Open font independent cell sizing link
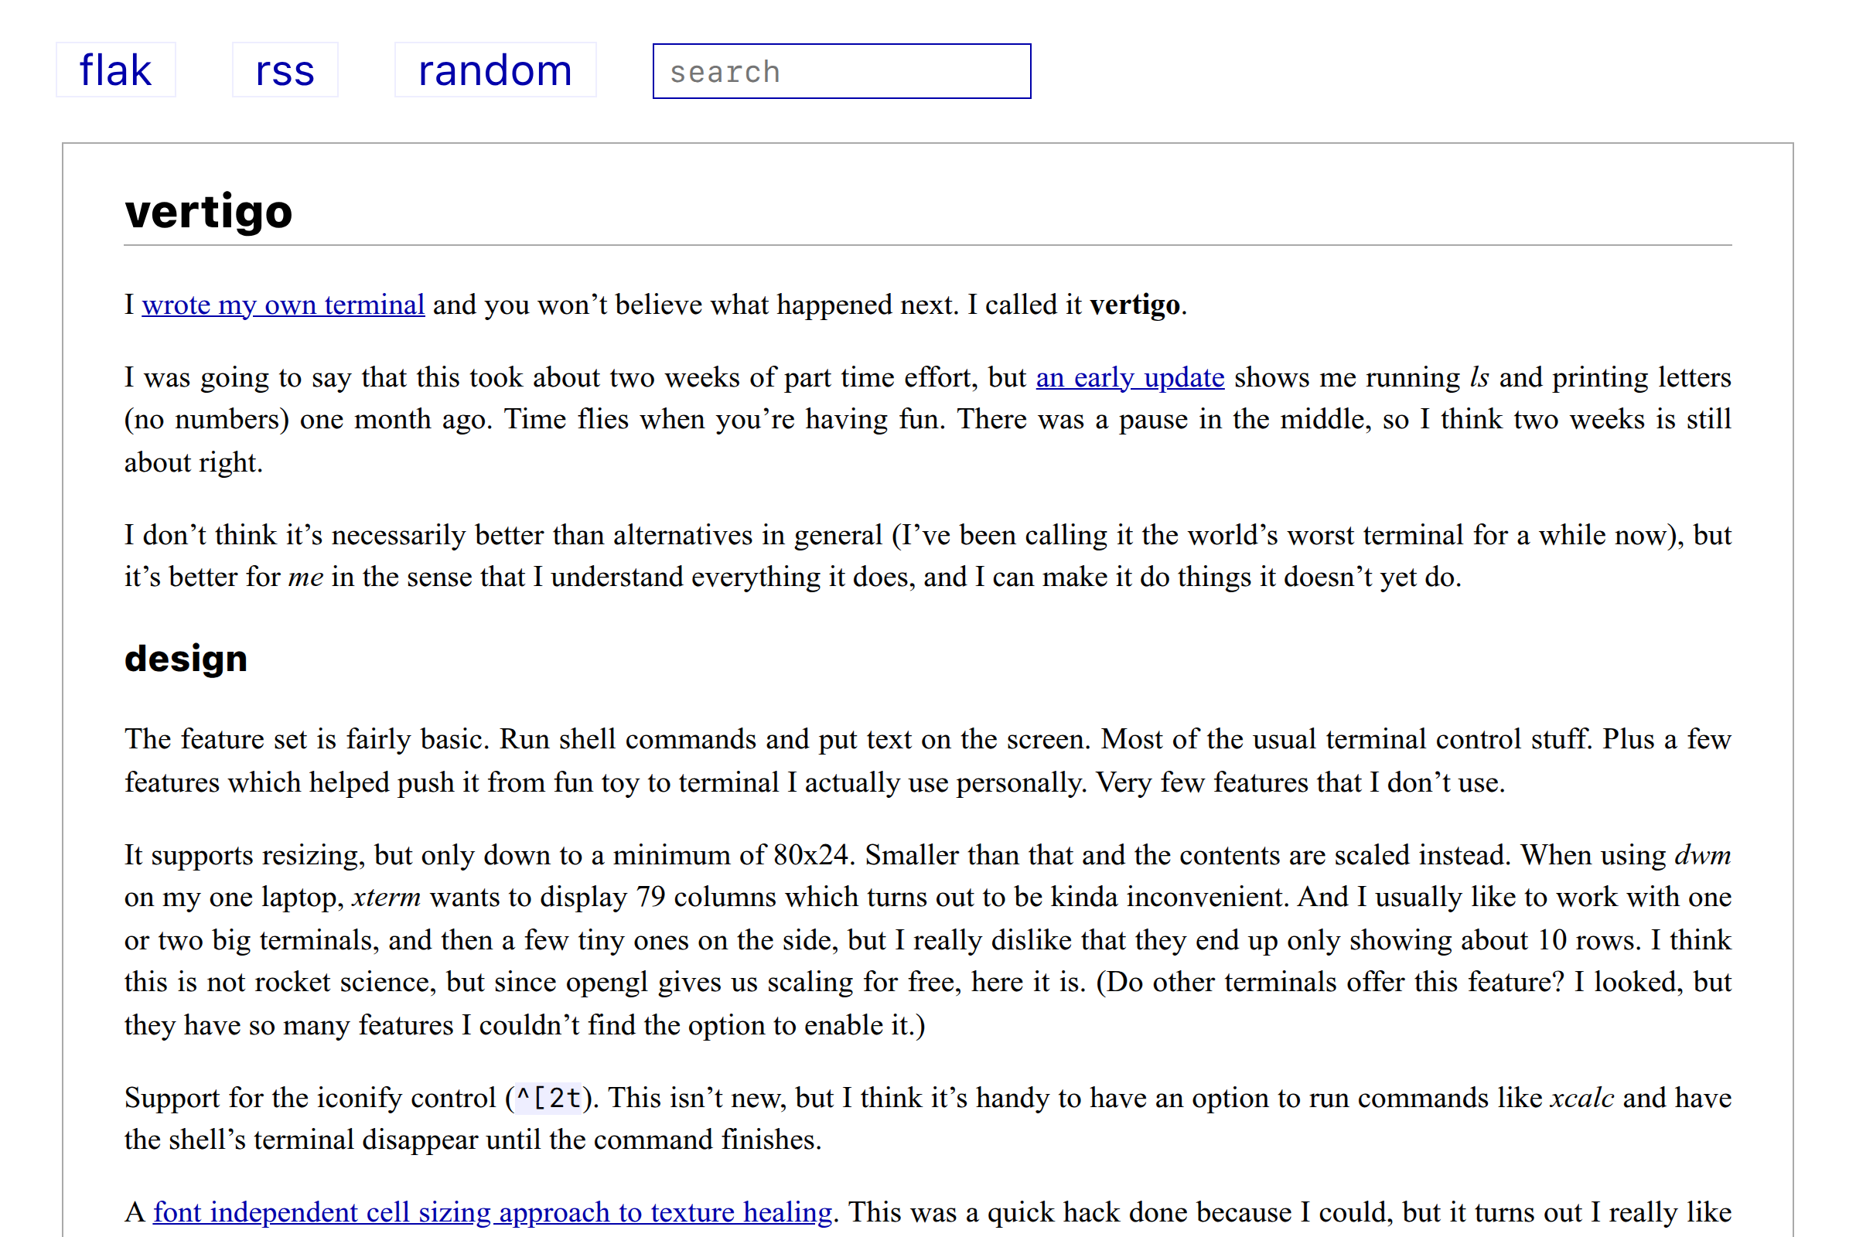Screen dimensions: 1856x1237 tap(493, 1211)
